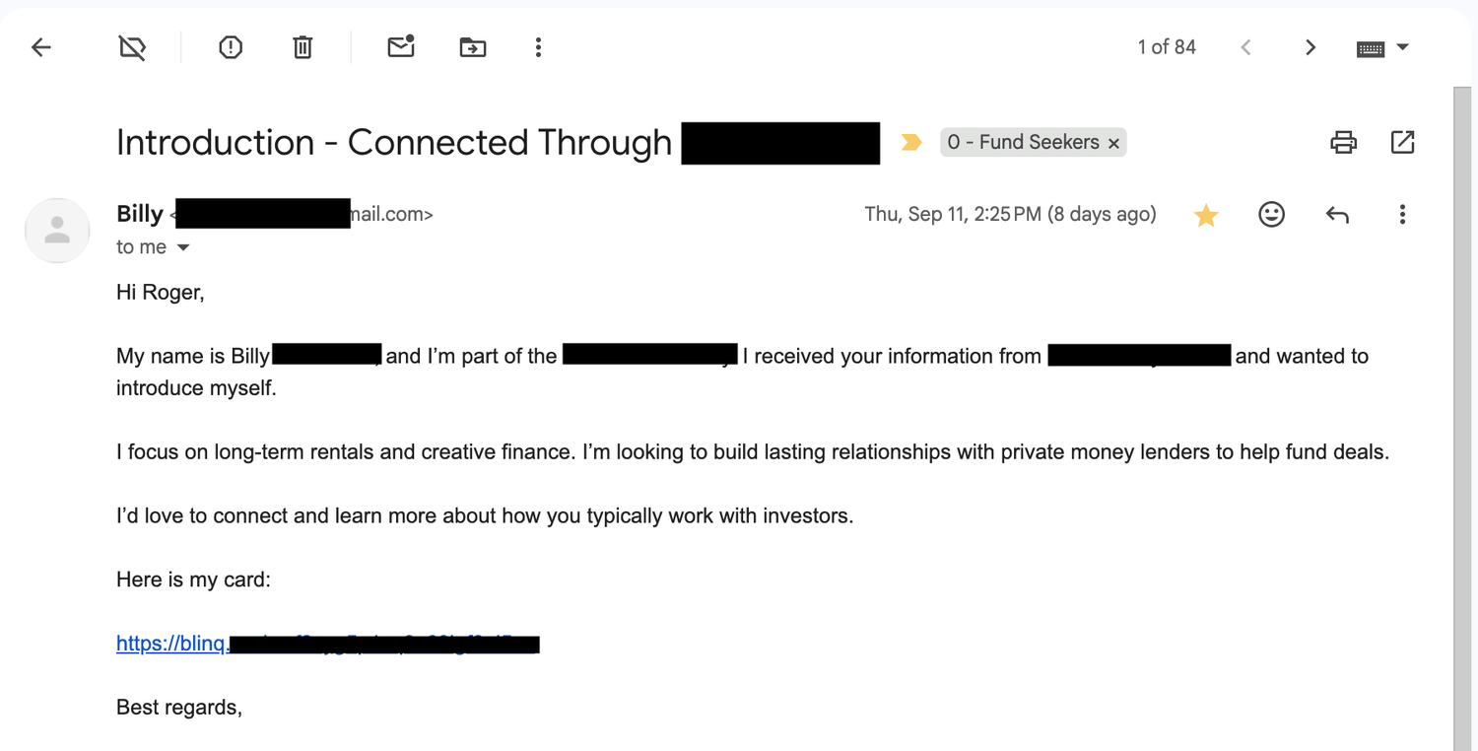
Task: Go back to the inbox list
Action: pos(41,47)
